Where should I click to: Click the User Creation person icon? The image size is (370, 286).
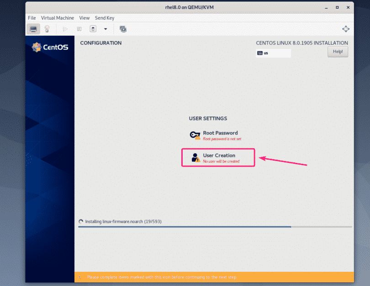[195, 157]
